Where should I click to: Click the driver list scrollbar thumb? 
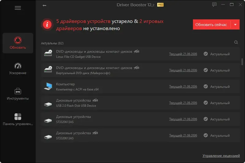coord(242,62)
